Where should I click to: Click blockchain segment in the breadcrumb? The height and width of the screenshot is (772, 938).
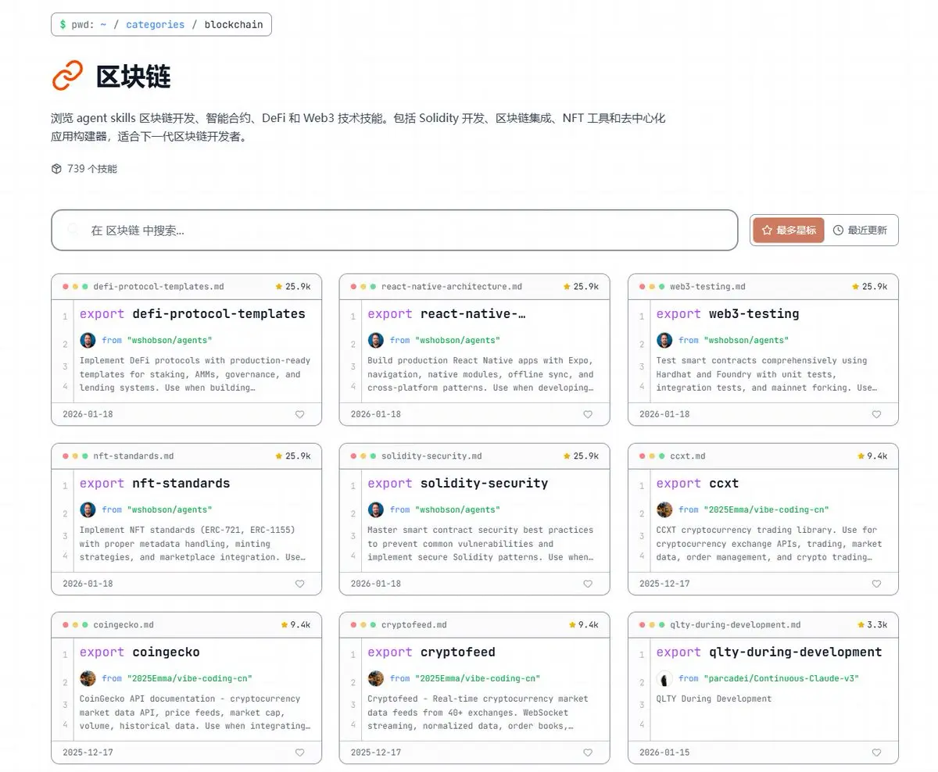pos(234,24)
